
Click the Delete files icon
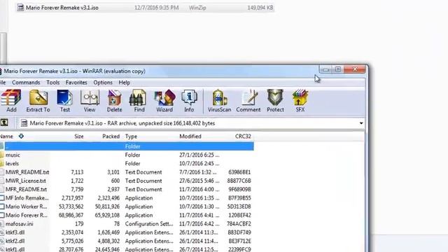tap(114, 101)
